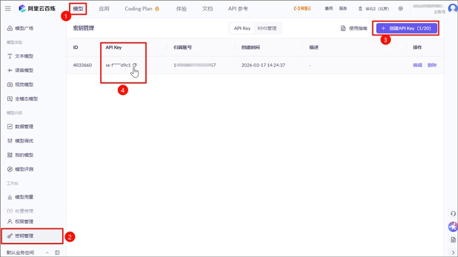Click the 主账号 label under username
The height and width of the screenshot is (257, 458).
(439, 12)
